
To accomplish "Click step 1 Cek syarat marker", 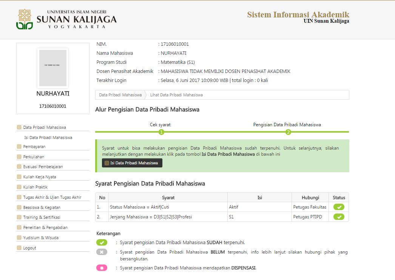I will (161, 132).
